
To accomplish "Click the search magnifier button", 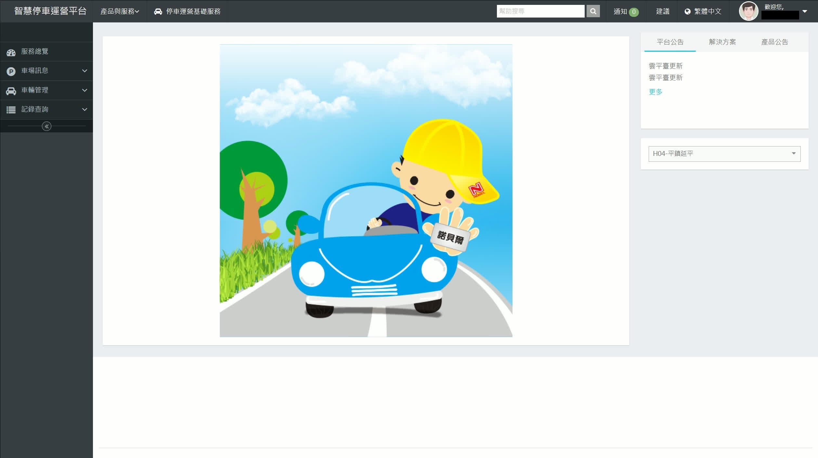I will pos(593,11).
